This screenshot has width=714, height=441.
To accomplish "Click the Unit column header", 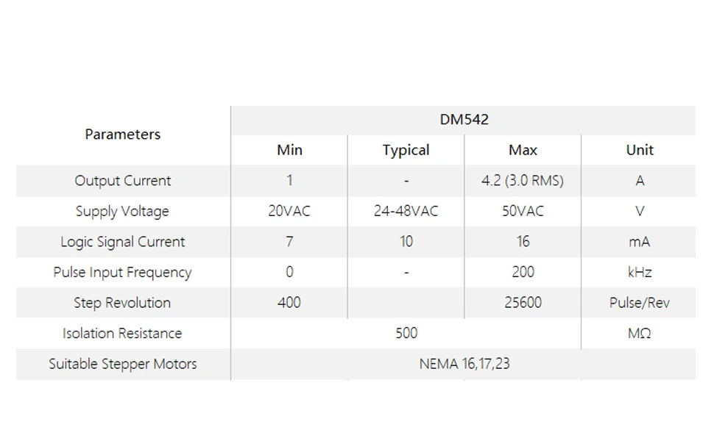I will click(x=639, y=150).
